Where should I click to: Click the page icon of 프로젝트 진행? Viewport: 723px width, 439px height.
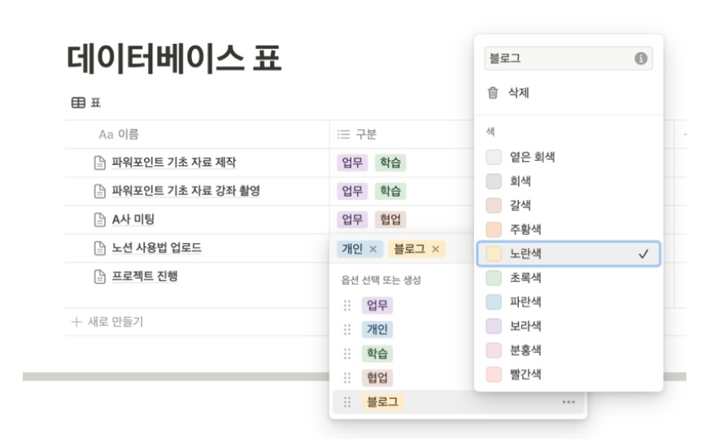[99, 276]
